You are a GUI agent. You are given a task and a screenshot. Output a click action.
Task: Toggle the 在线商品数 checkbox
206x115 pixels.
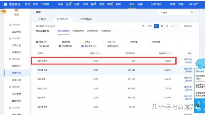point(60,46)
